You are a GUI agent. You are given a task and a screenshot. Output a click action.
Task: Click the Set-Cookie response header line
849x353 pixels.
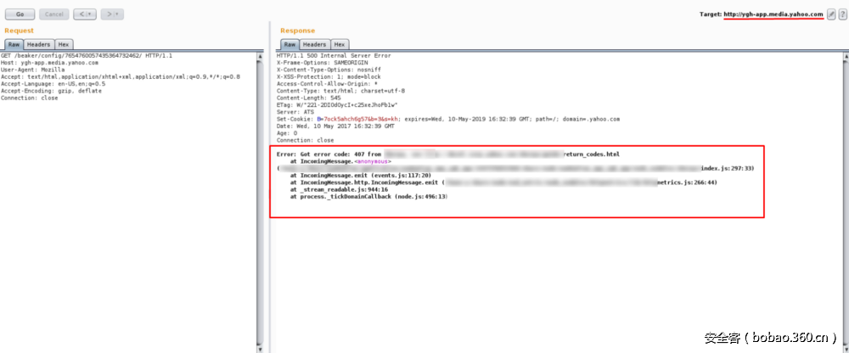(448, 119)
